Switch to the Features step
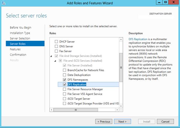180x128 pixels. [15, 49]
